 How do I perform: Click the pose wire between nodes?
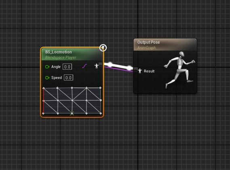118,66
